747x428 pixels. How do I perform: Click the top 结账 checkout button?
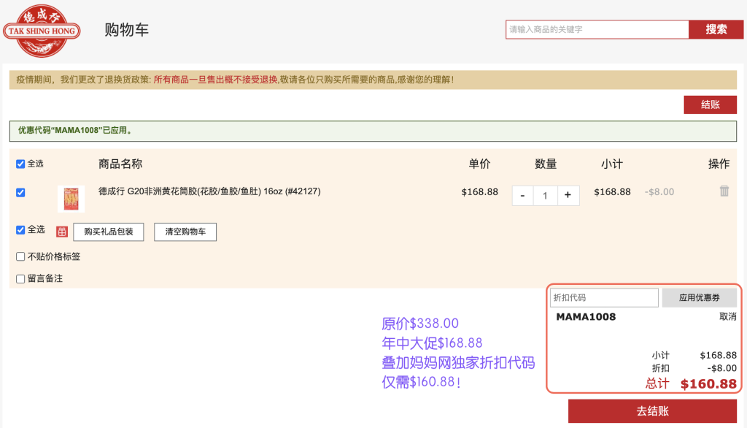pos(711,105)
